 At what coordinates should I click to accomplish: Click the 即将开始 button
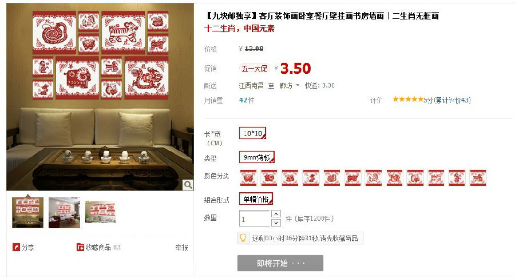(x=280, y=263)
